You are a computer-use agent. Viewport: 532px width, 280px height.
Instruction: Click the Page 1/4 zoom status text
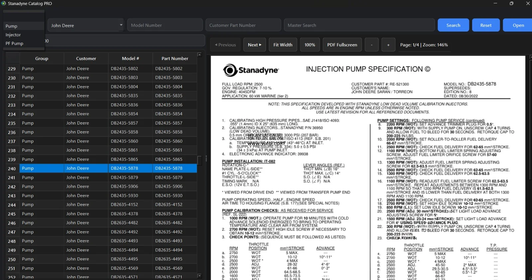(x=424, y=45)
